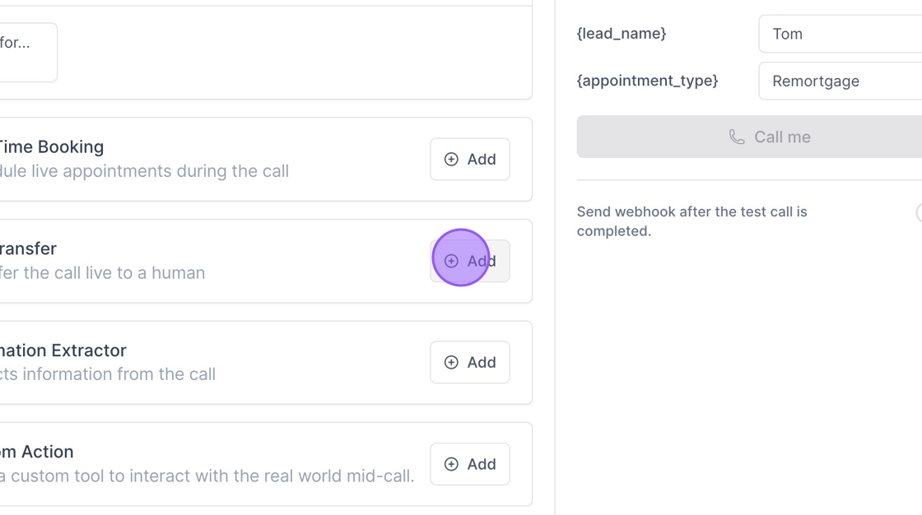Screen dimensions: 922x515
Task: Select the Time Booking heading
Action: click(x=51, y=147)
